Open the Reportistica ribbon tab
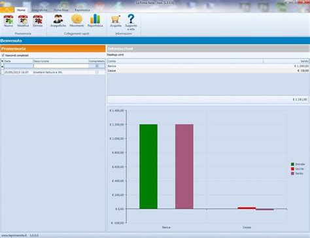Viewport: 310px width, 238px height. point(82,10)
